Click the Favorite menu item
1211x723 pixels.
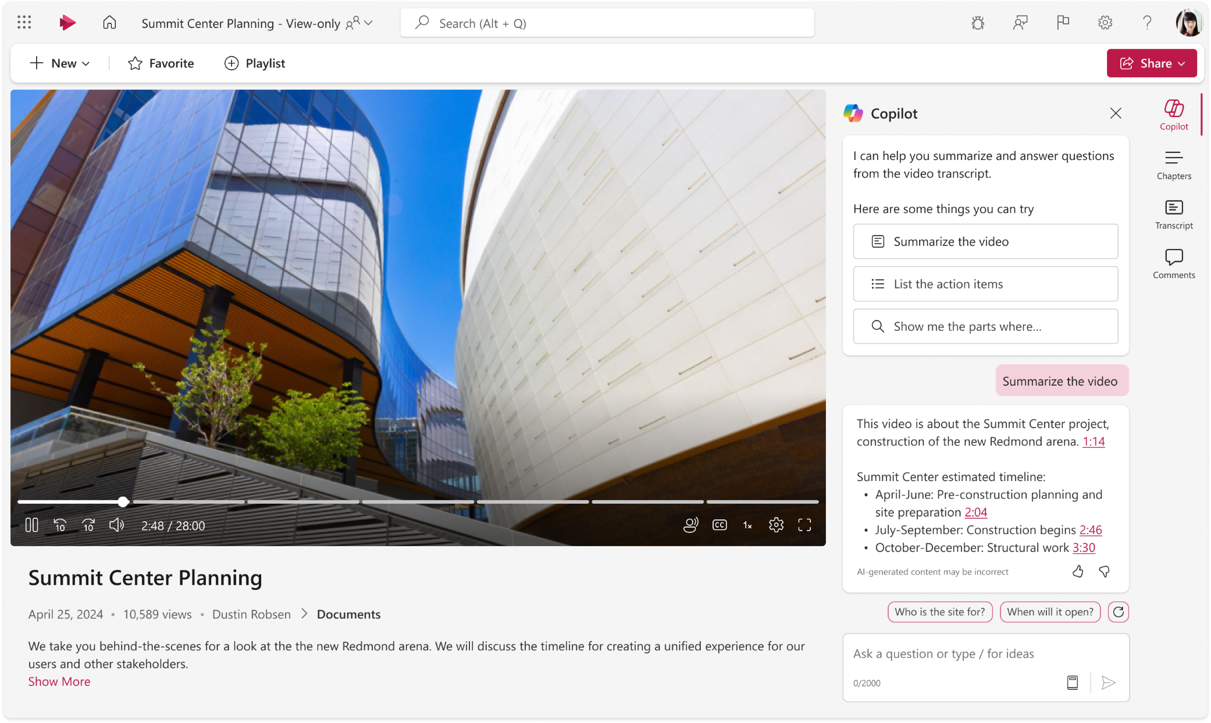[x=160, y=63]
